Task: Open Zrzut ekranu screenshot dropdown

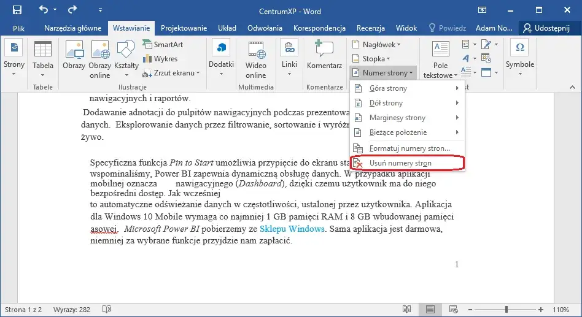Action: 171,73
